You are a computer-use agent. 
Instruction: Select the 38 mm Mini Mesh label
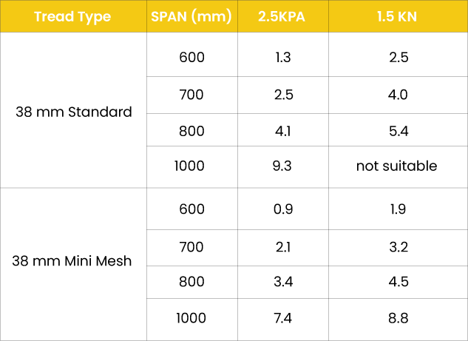click(74, 261)
